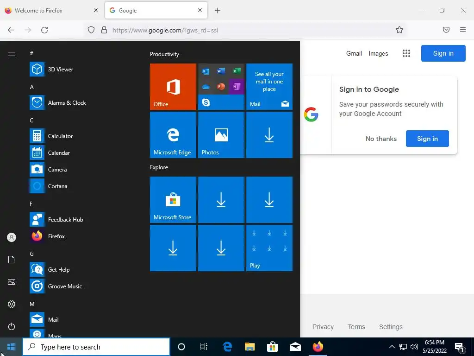Close the Google tab

(200, 10)
